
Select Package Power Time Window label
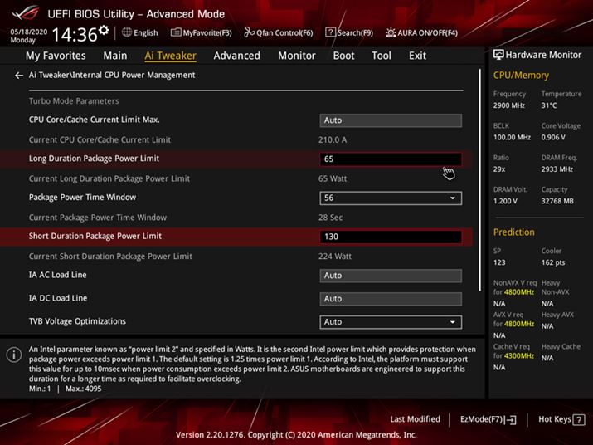pyautogui.click(x=82, y=198)
